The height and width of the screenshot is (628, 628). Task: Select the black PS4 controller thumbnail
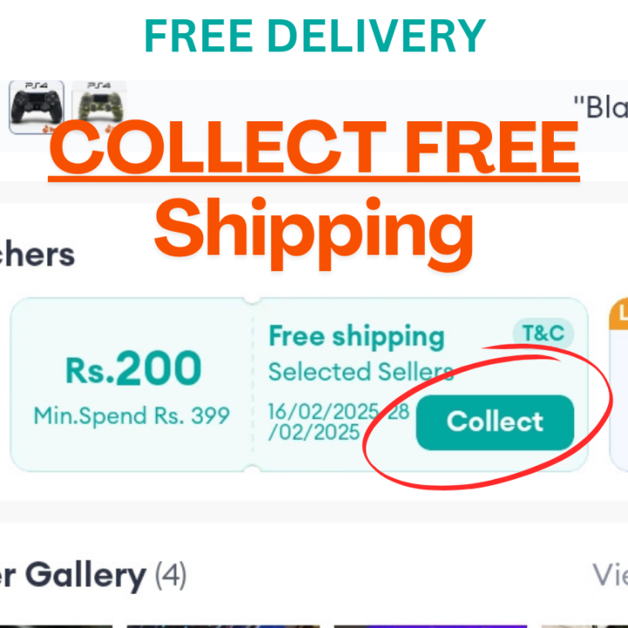click(37, 103)
